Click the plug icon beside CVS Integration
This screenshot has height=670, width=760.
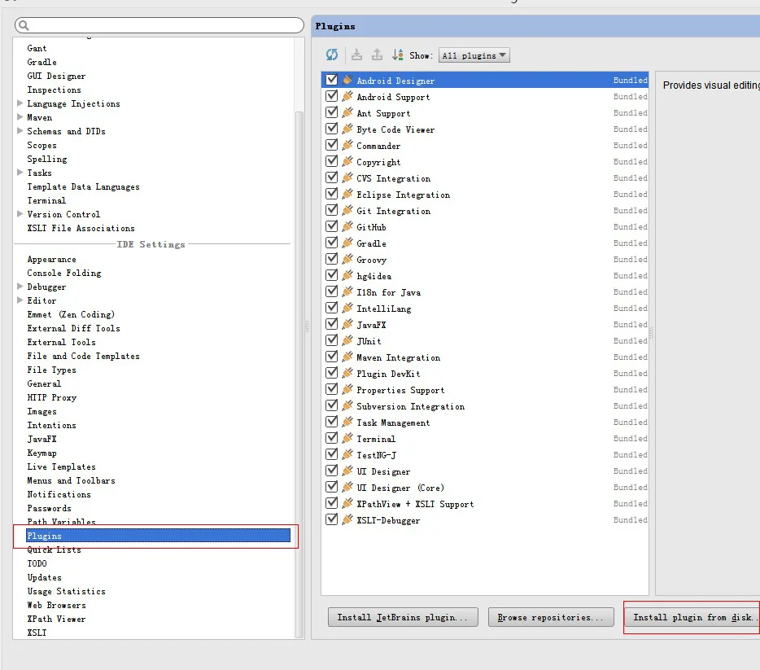(x=347, y=178)
